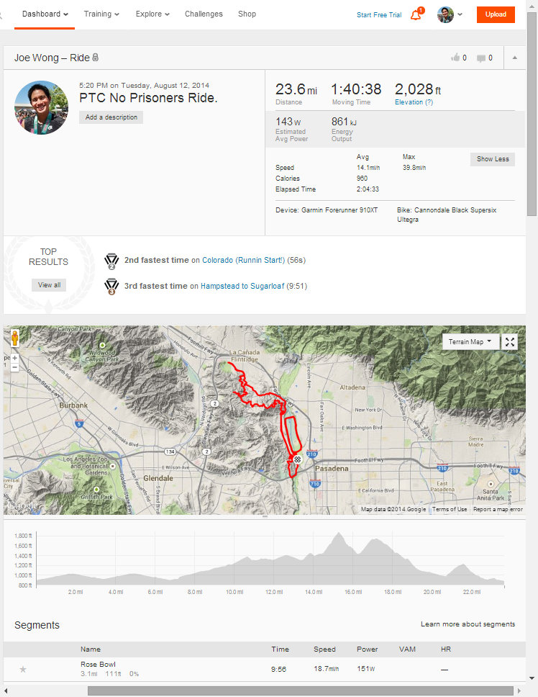Click the Add a description field
This screenshot has height=697, width=538.
coord(111,117)
